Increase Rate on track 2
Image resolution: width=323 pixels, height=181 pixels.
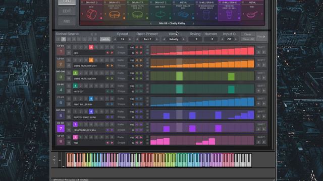[141, 60]
